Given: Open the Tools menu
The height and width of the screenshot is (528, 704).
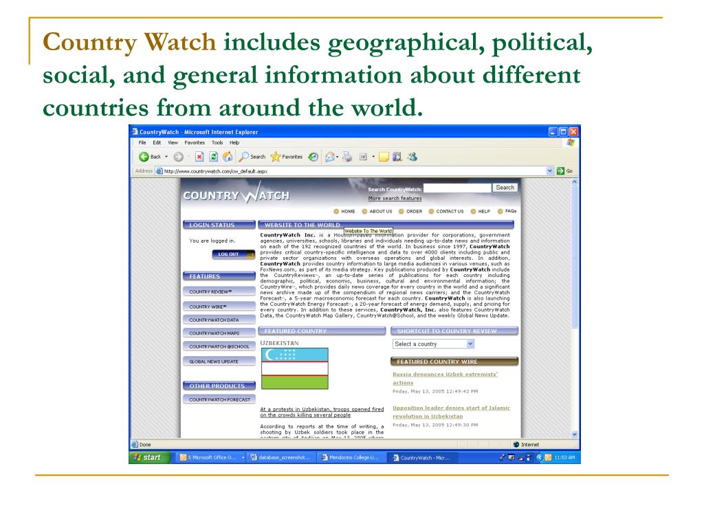Looking at the screenshot, I should pyautogui.click(x=217, y=143).
